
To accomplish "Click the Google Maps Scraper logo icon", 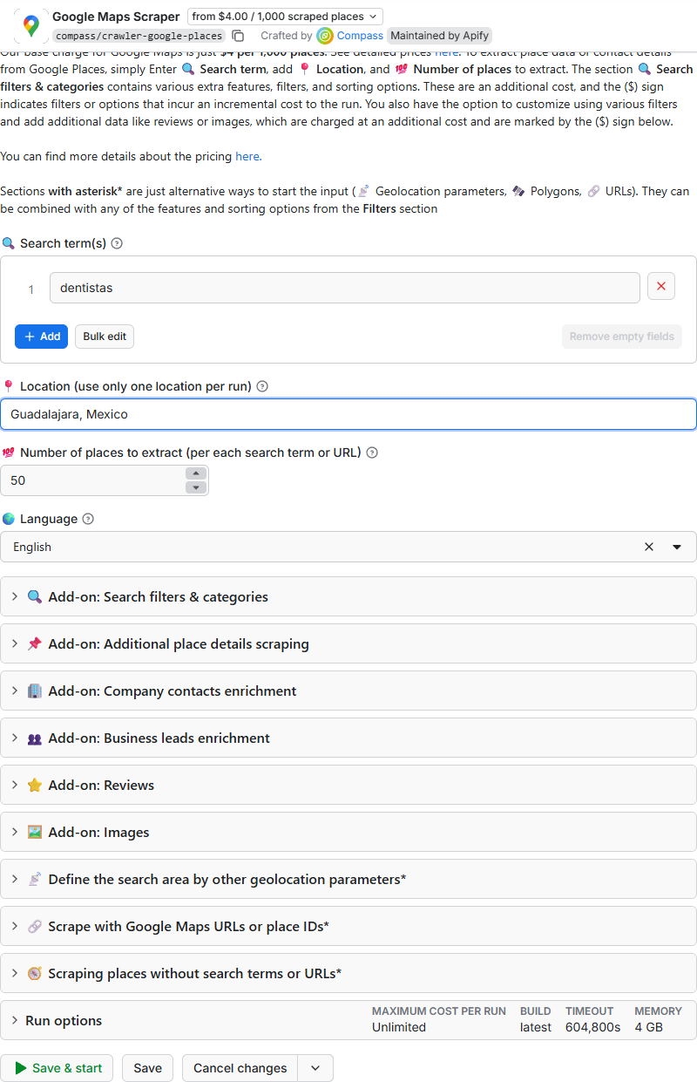I will click(31, 26).
